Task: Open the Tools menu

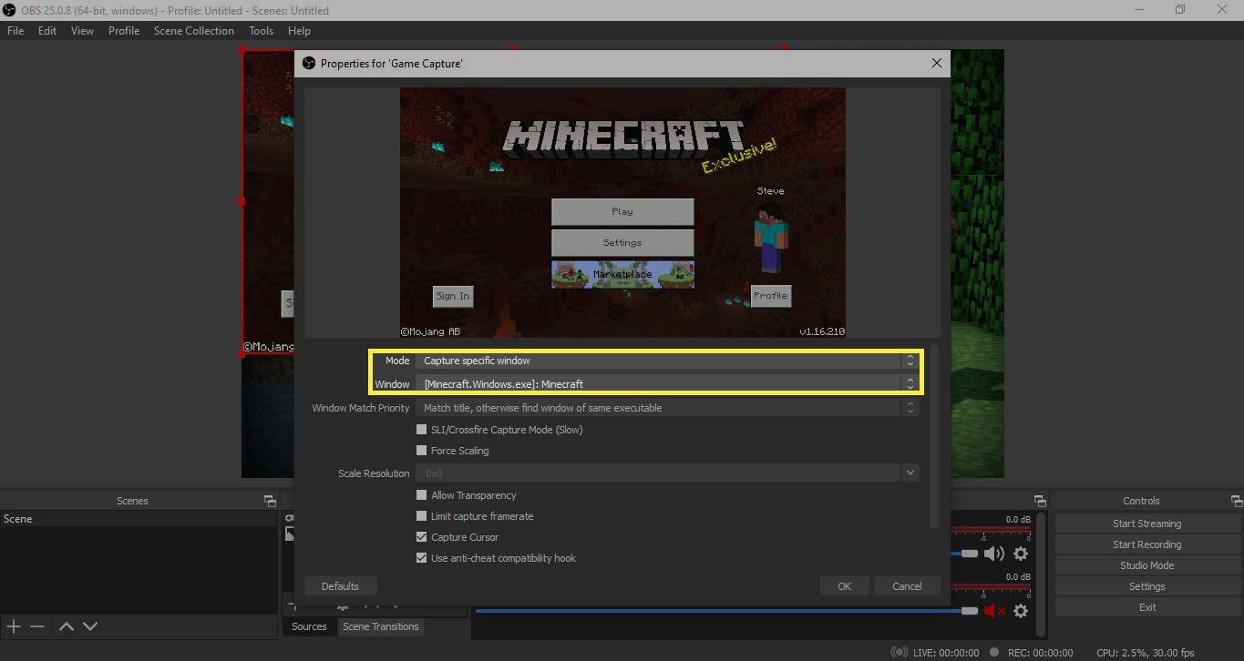Action: click(261, 30)
